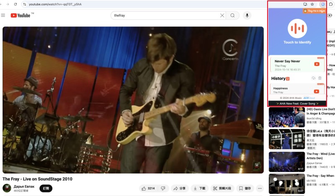The height and width of the screenshot is (196, 335).
Task: Open Oasis Live Don't Look Back thumbnail
Action: (x=287, y=117)
